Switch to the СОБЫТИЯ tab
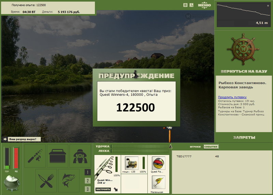This screenshot has height=195, width=273. (x=211, y=147)
